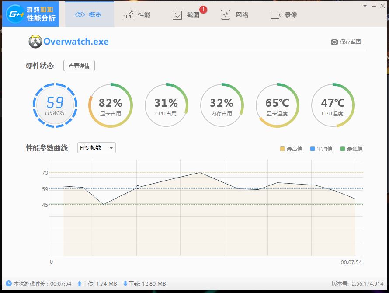Screen dimensions: 389x293
Task: Click the 截图 screenshot icon with notification badge
Action: 177,14
